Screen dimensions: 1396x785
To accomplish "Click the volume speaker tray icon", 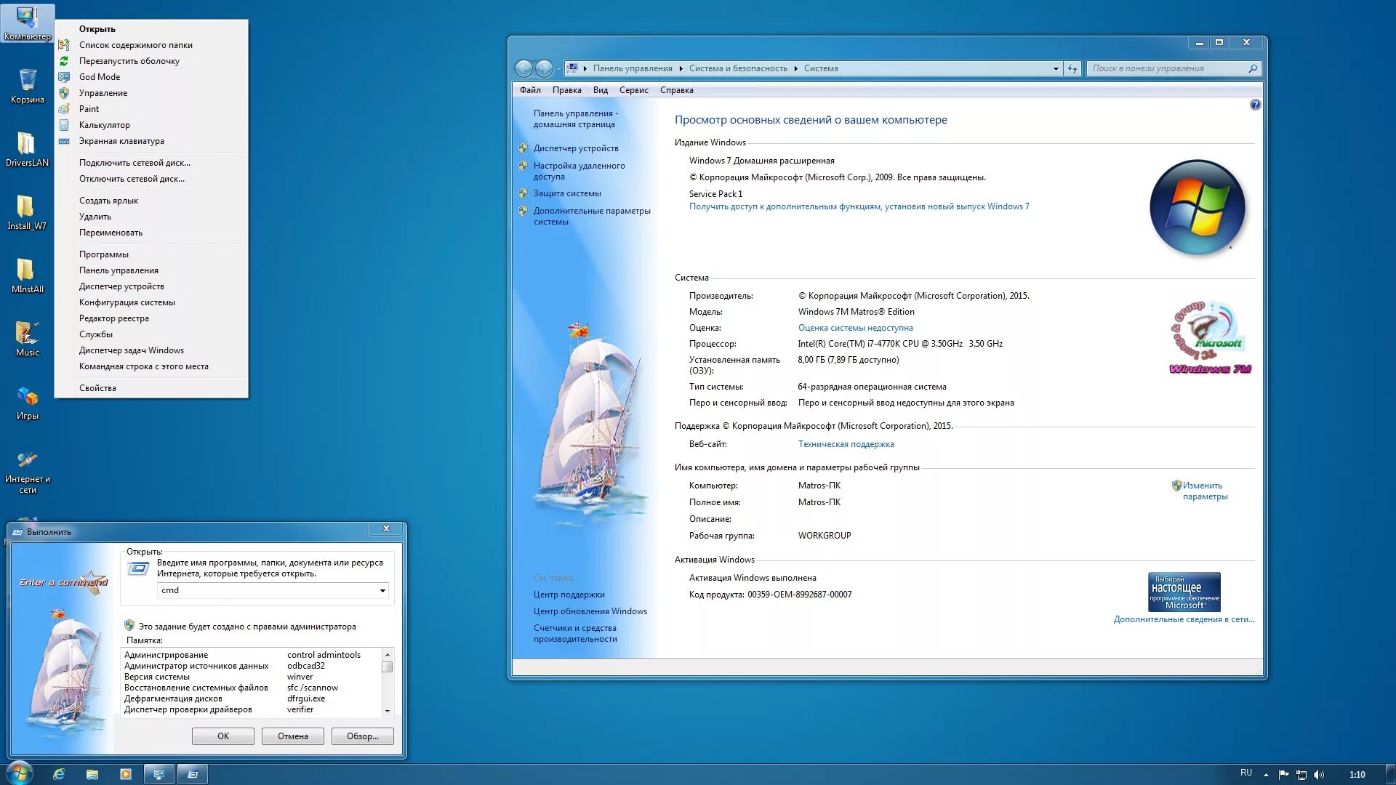I will (x=1319, y=774).
